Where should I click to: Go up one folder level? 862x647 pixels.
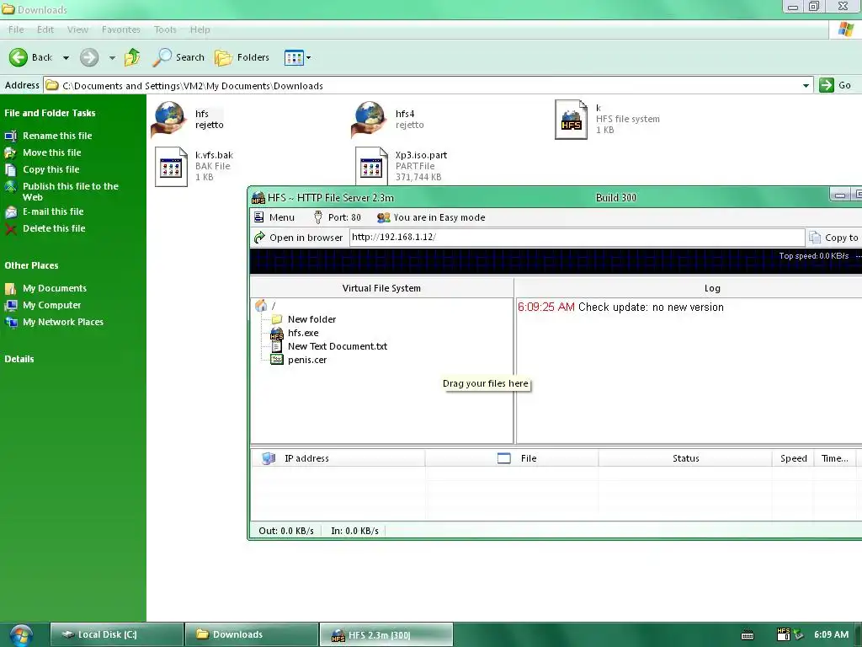132,57
